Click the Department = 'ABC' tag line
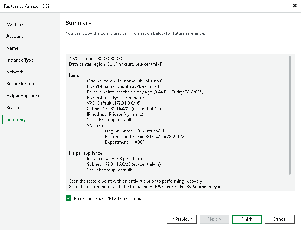The height and width of the screenshot is (230, 301). point(124,142)
